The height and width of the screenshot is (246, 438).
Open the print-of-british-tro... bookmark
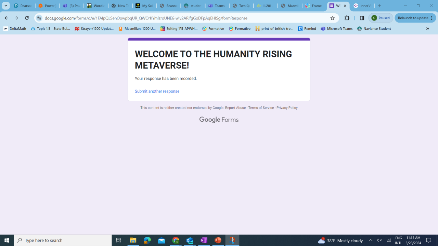pyautogui.click(x=274, y=29)
